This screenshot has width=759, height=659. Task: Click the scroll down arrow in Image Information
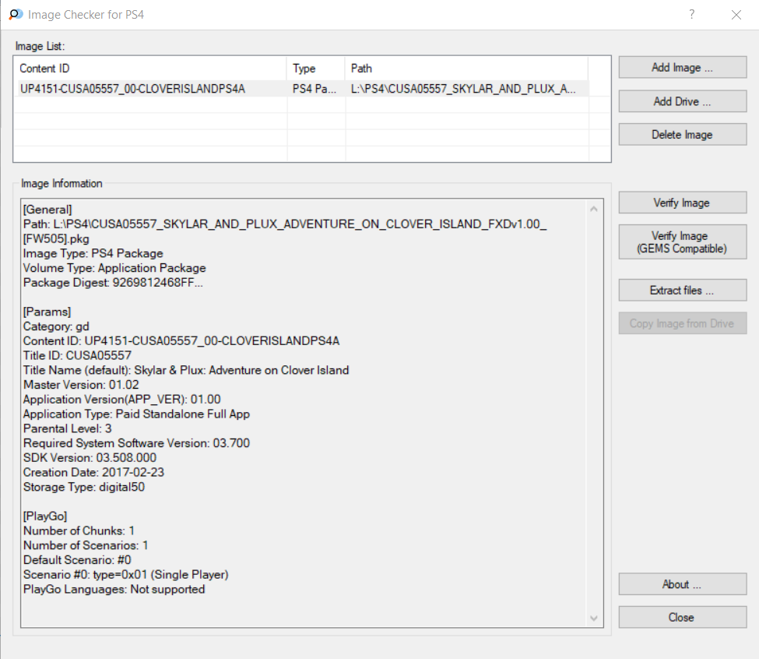594,618
